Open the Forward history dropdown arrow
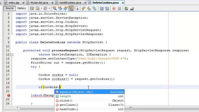 49,8
